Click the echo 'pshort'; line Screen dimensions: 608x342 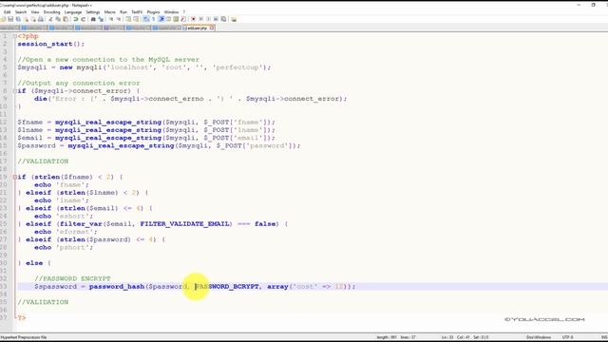click(64, 247)
